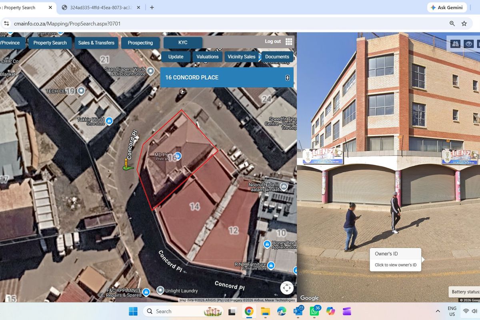Open the Prospecting menu
This screenshot has height=320, width=480.
click(140, 43)
